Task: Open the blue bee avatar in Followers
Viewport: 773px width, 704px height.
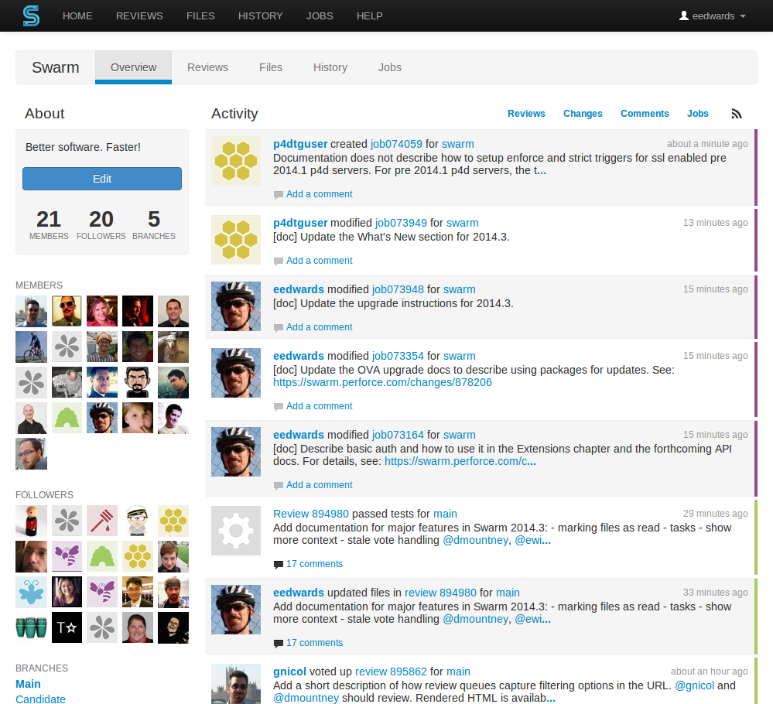Action: [31, 592]
